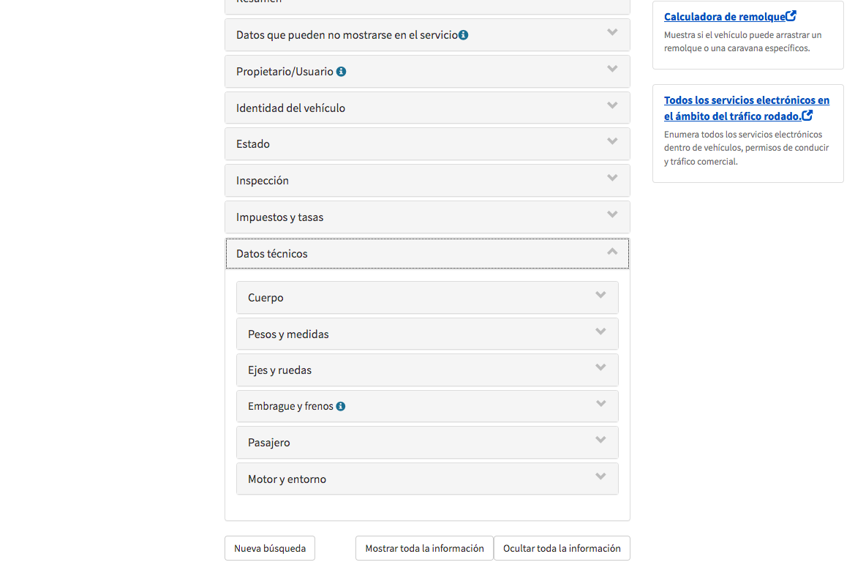Expand the Inspección section
855x573 pixels.
[427, 181]
